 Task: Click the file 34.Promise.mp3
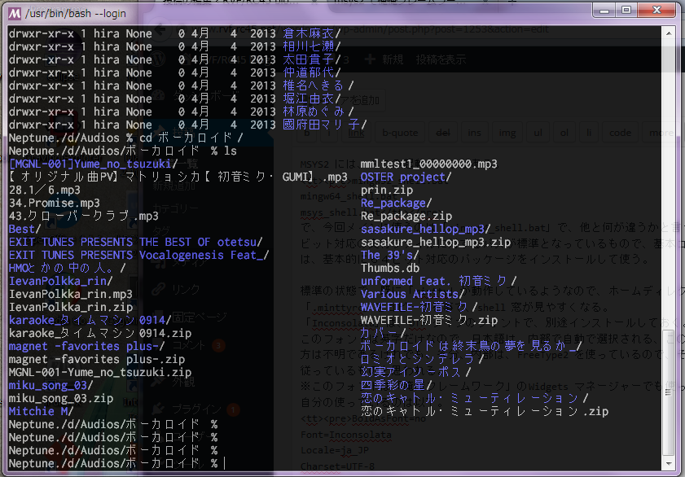[x=55, y=203]
